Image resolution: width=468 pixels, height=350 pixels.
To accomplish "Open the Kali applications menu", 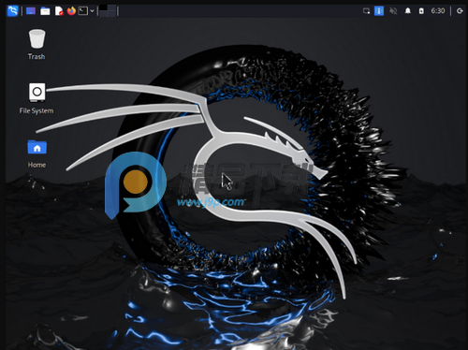I will pyautogui.click(x=13, y=11).
